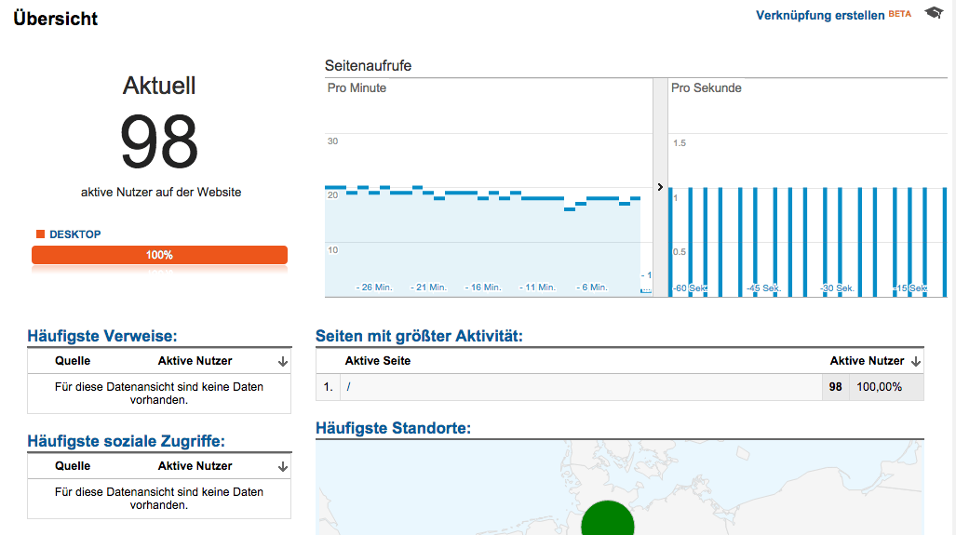Click the Pro Minute chart label
This screenshot has width=956, height=535.
pos(357,87)
